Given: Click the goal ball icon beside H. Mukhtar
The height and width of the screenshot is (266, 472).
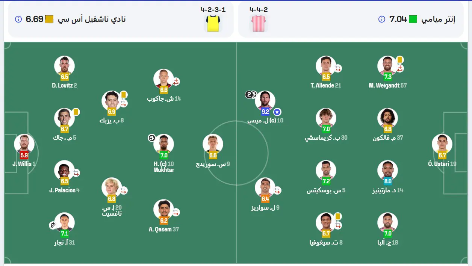Looking at the screenshot, I should tap(151, 138).
